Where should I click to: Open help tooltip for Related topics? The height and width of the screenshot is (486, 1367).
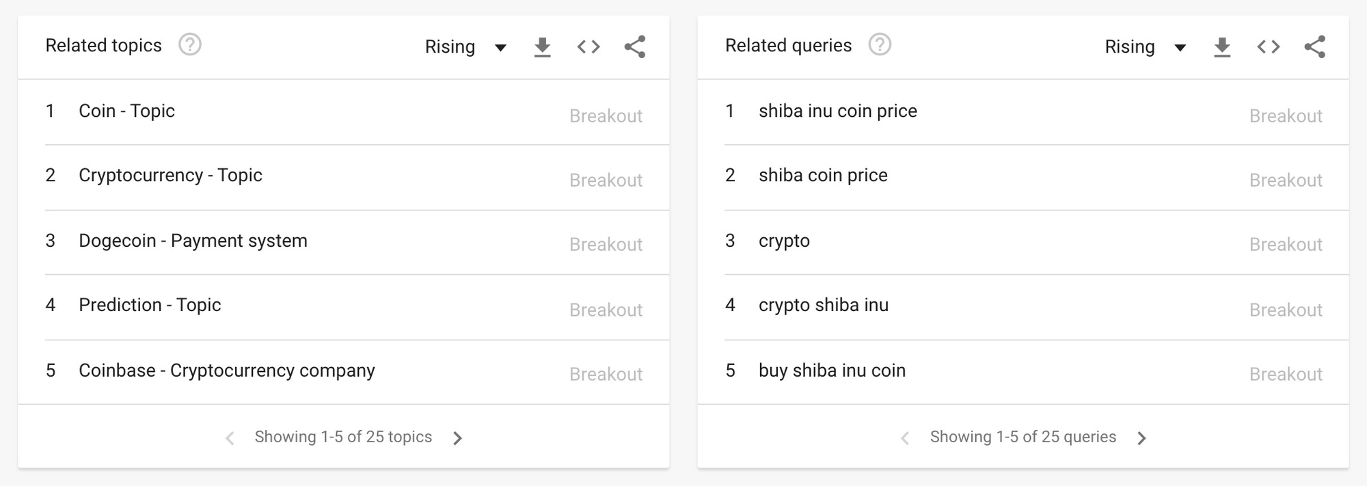190,45
